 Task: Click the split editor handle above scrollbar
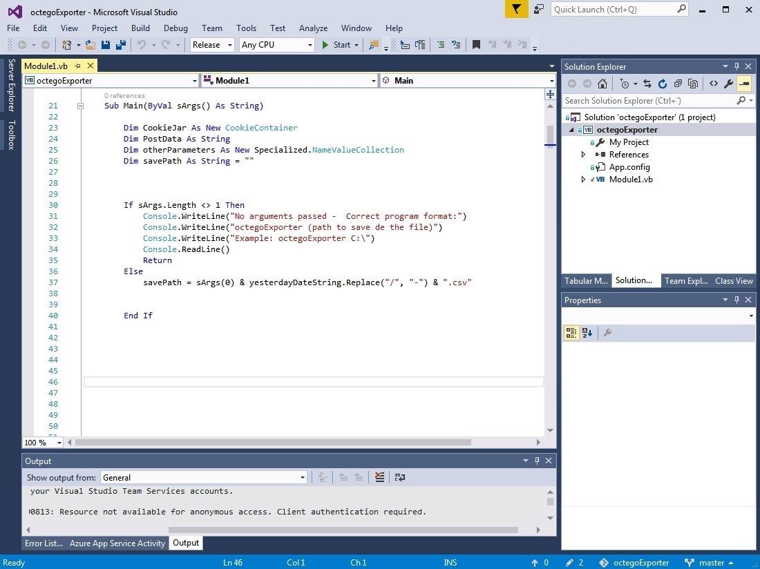[550, 94]
